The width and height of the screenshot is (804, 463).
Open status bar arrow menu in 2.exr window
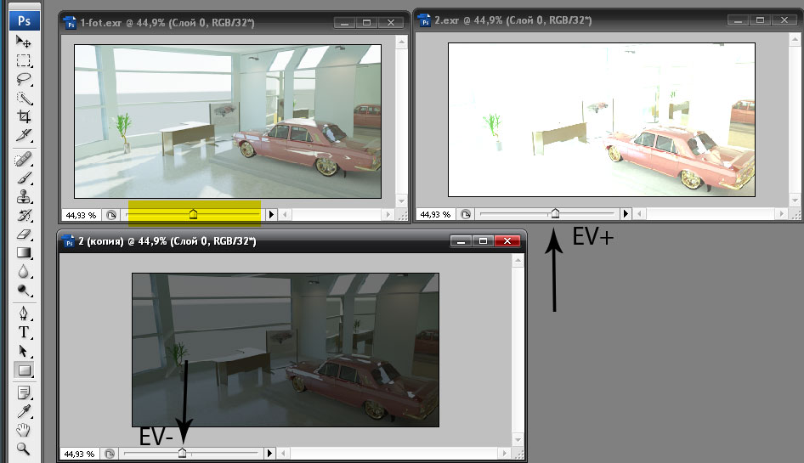coord(626,214)
